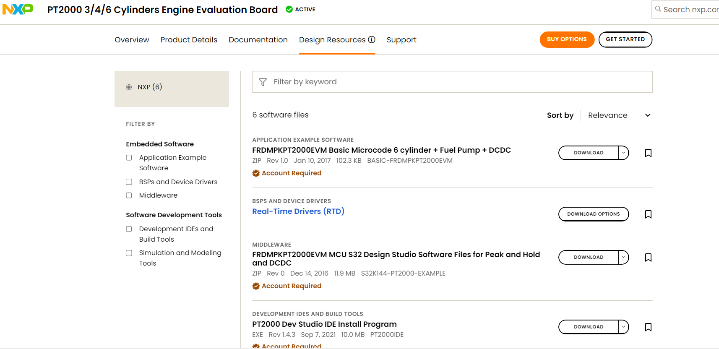The image size is (719, 349).
Task: Bookmark the PT2000 Dev Studio IDE entry
Action: 648,327
